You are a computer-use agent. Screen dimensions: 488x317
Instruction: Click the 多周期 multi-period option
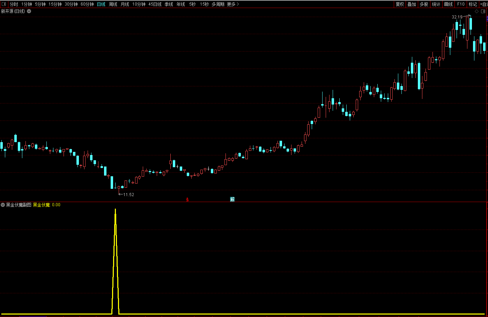(x=218, y=4)
